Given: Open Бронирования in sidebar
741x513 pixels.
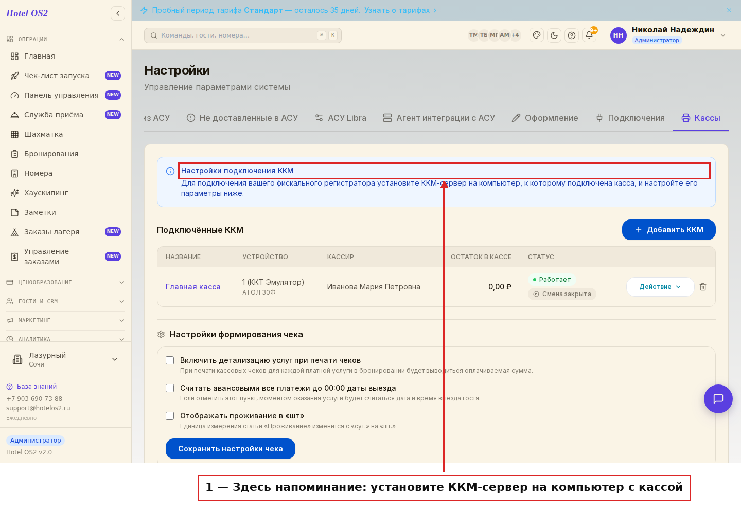Looking at the screenshot, I should (66, 154).
